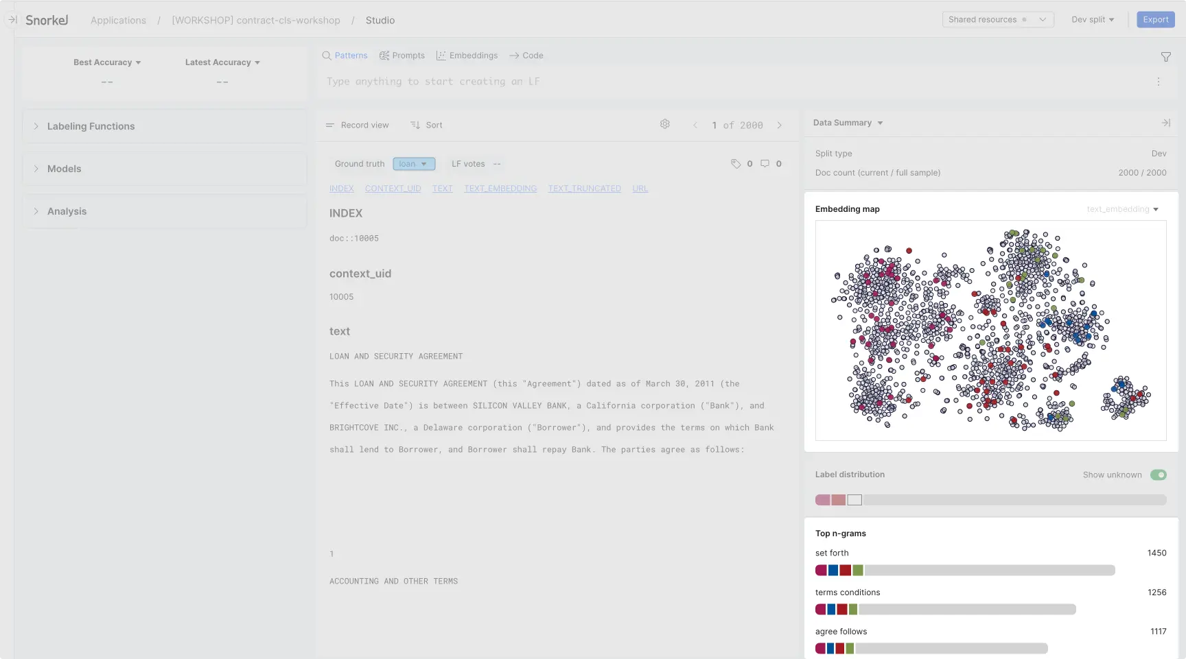1186x659 pixels.
Task: Click LF votes label
Action: point(468,164)
